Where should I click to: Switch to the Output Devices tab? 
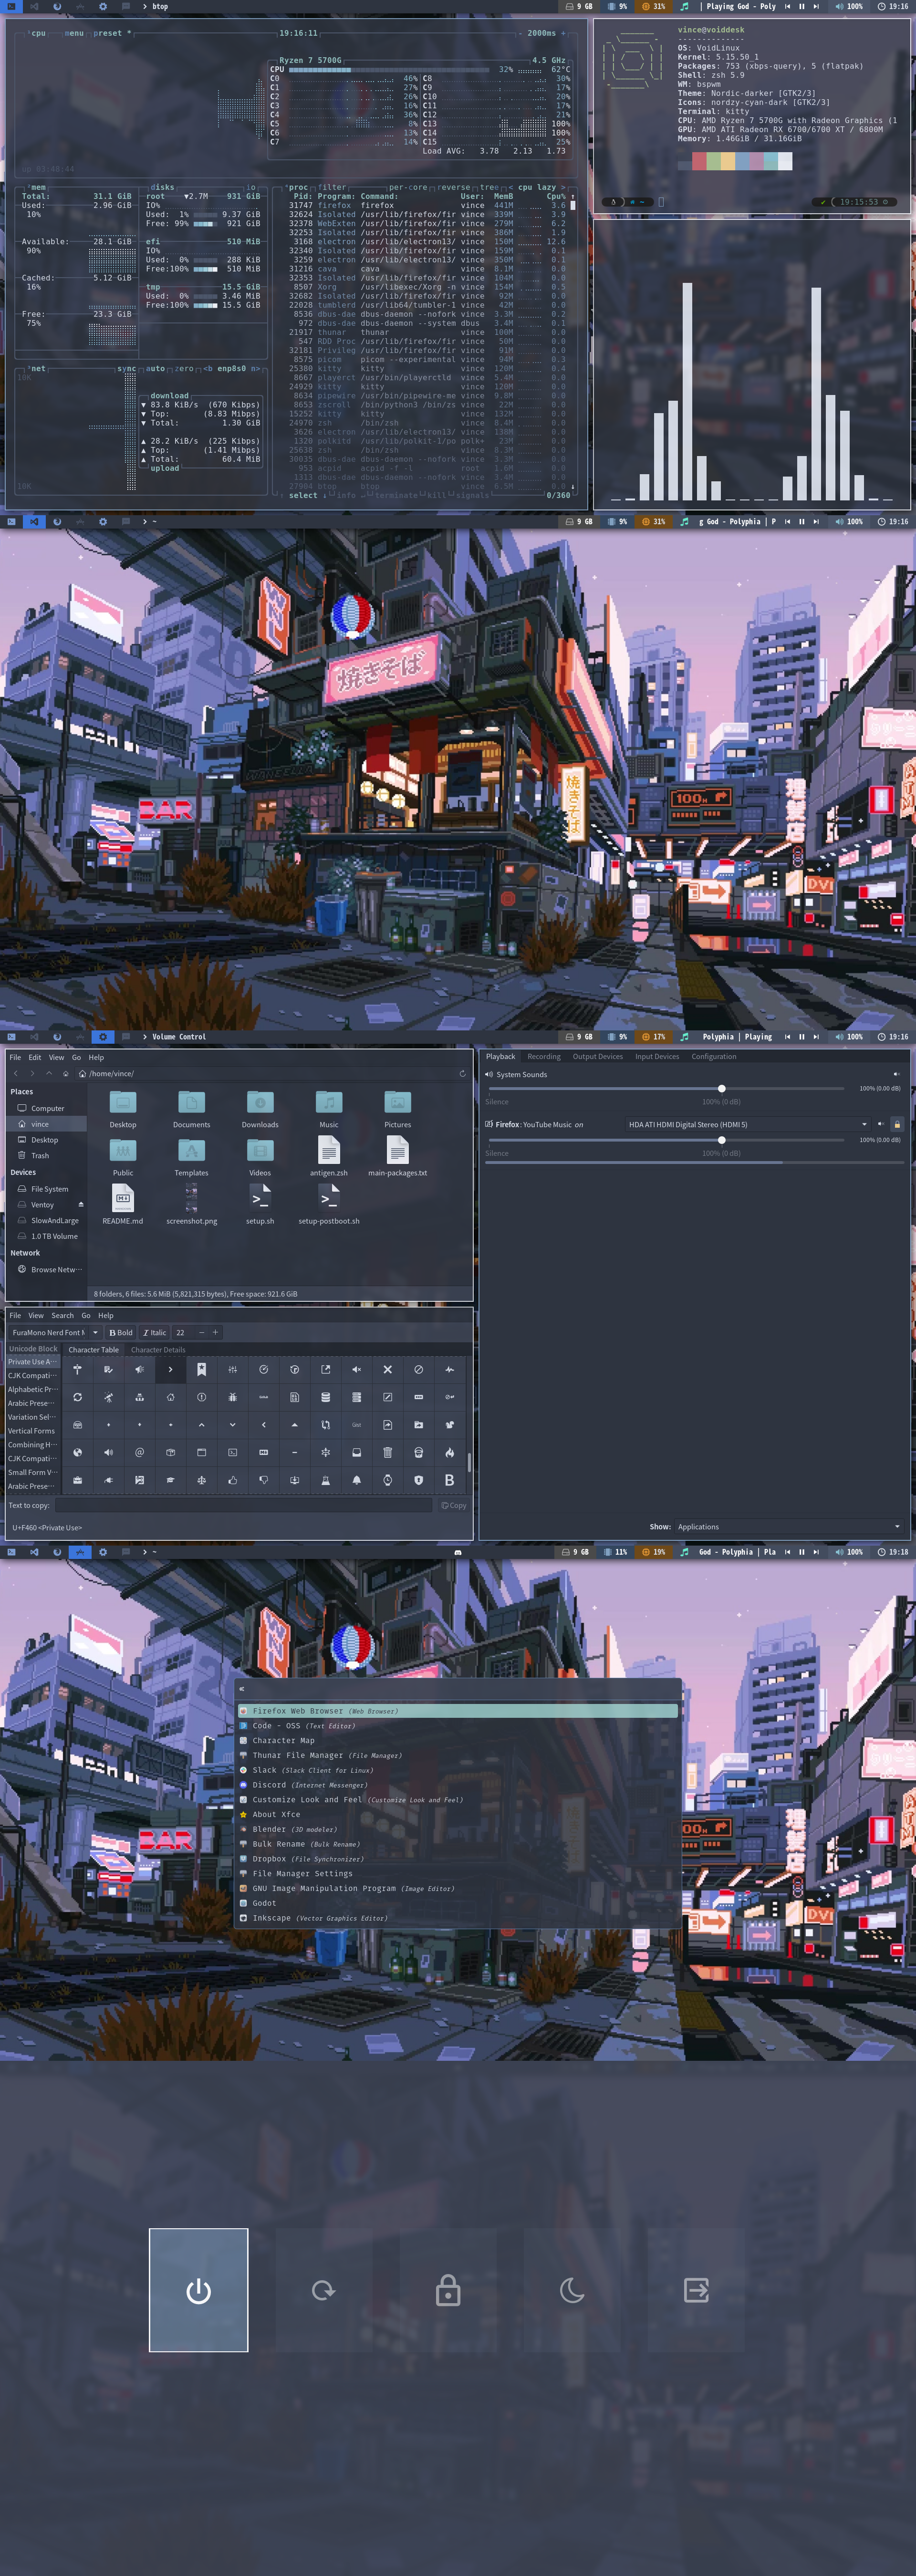point(597,1057)
